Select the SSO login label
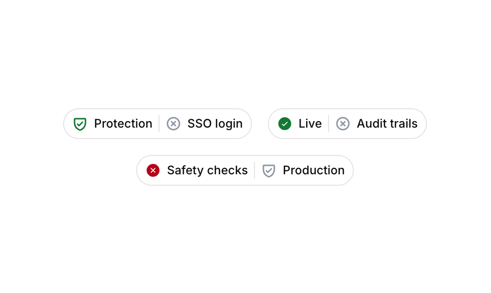The height and width of the screenshot is (293, 491). pyautogui.click(x=215, y=124)
